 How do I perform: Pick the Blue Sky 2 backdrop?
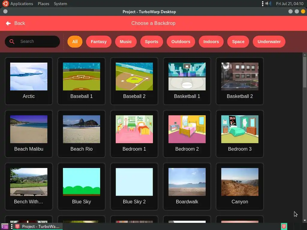[134, 186]
